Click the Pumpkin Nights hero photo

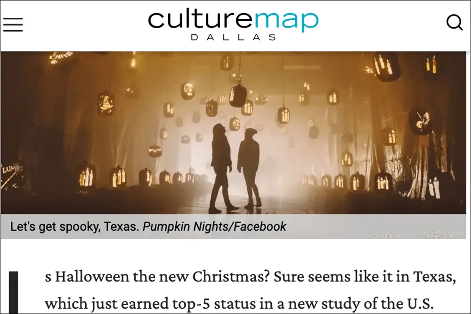[x=234, y=132]
